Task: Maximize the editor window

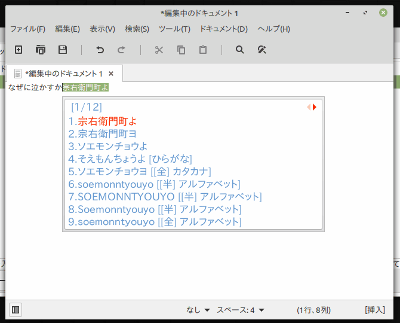Action: click(365, 13)
